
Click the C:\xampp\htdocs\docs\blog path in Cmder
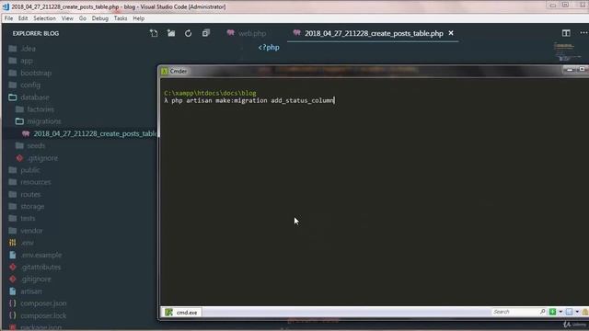click(x=210, y=93)
